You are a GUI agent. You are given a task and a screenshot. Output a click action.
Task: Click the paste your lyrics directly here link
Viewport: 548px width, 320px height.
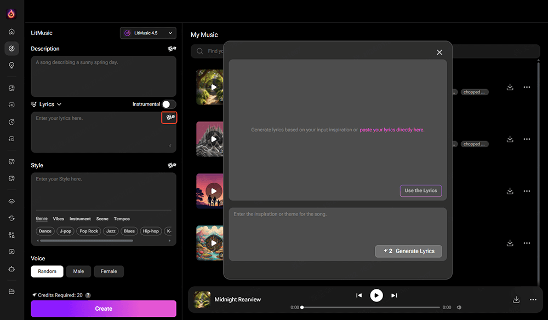[x=392, y=130]
